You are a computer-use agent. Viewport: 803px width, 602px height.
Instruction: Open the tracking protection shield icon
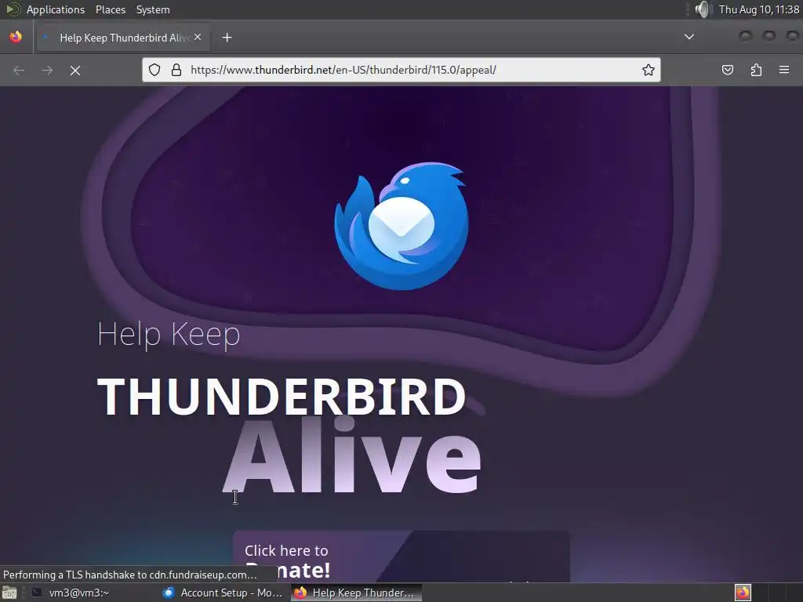tap(154, 70)
